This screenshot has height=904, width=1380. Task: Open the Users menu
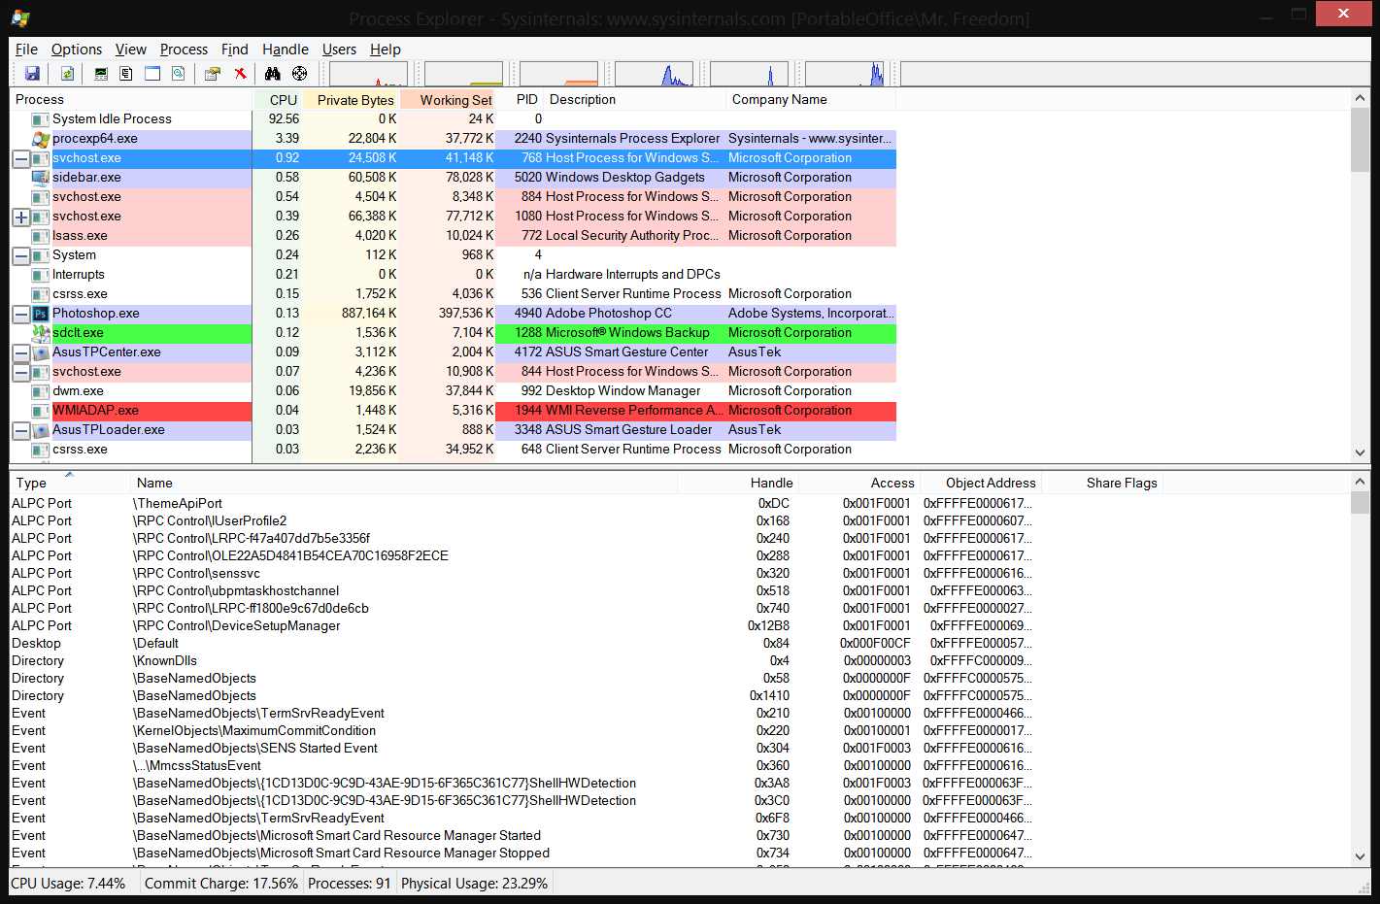pyautogui.click(x=339, y=50)
